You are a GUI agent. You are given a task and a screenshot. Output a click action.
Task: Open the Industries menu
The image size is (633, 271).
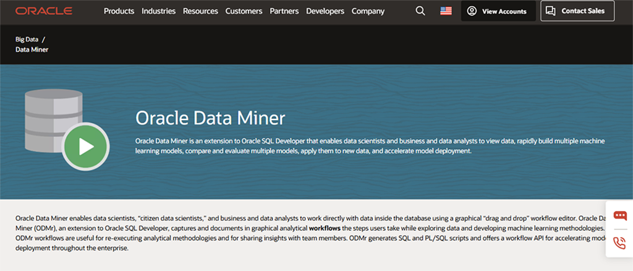tap(159, 11)
